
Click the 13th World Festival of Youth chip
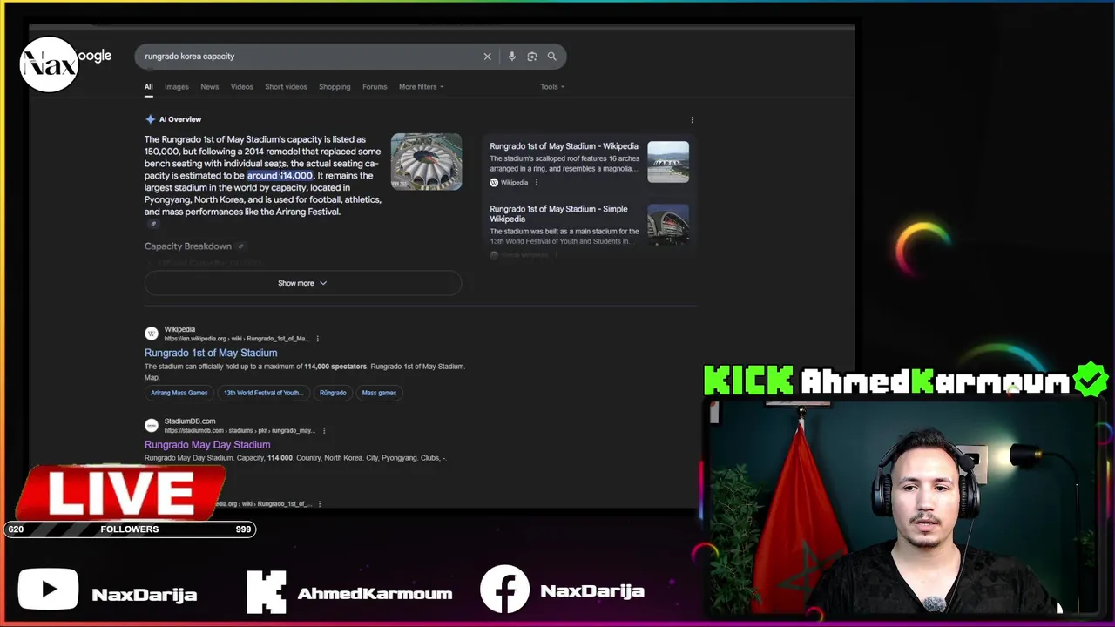click(x=263, y=393)
